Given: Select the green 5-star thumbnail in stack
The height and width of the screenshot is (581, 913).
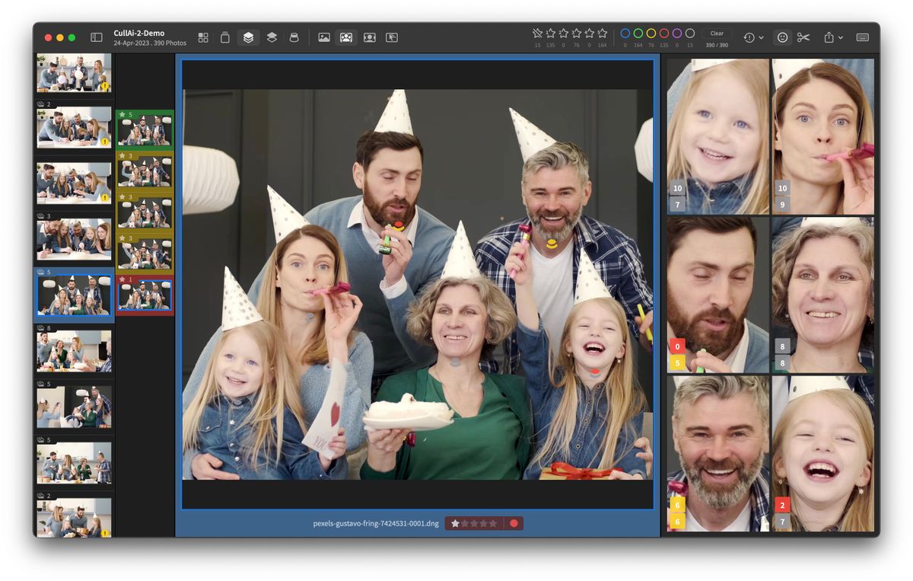Looking at the screenshot, I should 145,132.
